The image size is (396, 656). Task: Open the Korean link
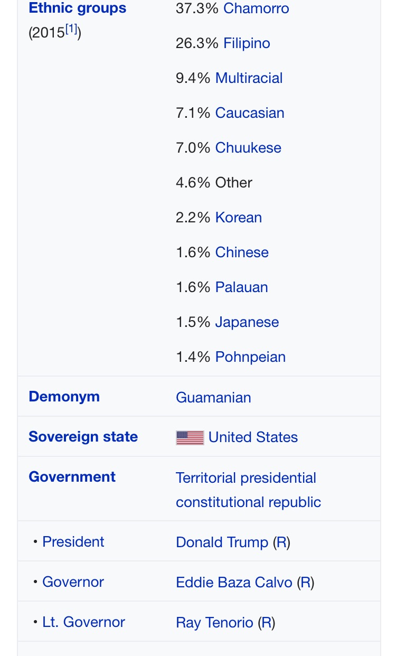coord(238,218)
